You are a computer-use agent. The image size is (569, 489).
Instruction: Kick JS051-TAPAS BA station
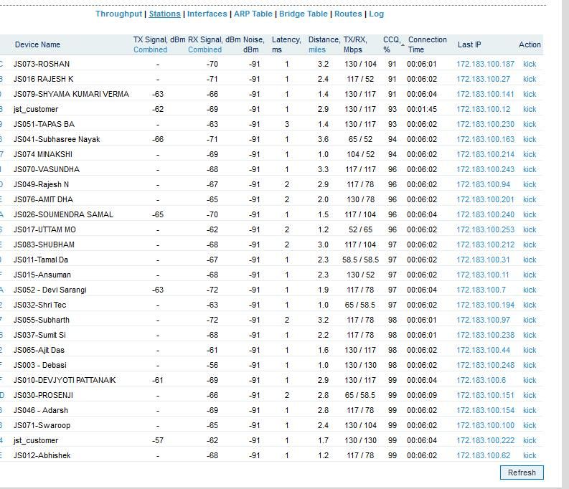click(x=530, y=124)
